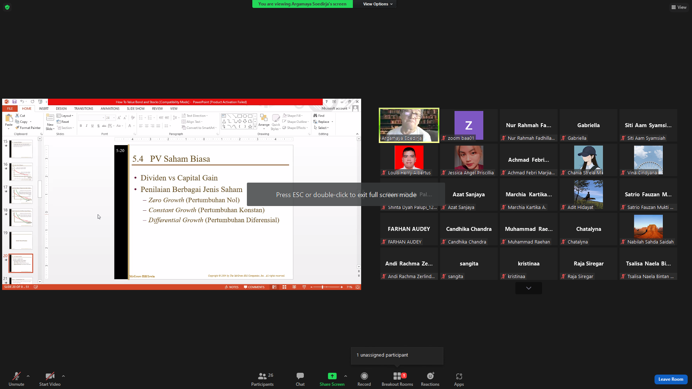
Task: Toggle Italic formatting
Action: (86, 126)
